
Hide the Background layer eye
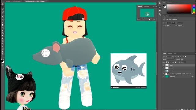(163, 77)
